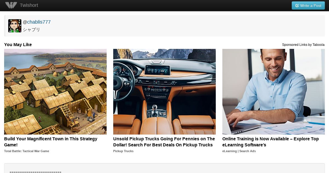The height and width of the screenshot is (173, 329).
Task: Click the Twishort winged logo icon
Action: (x=11, y=5)
